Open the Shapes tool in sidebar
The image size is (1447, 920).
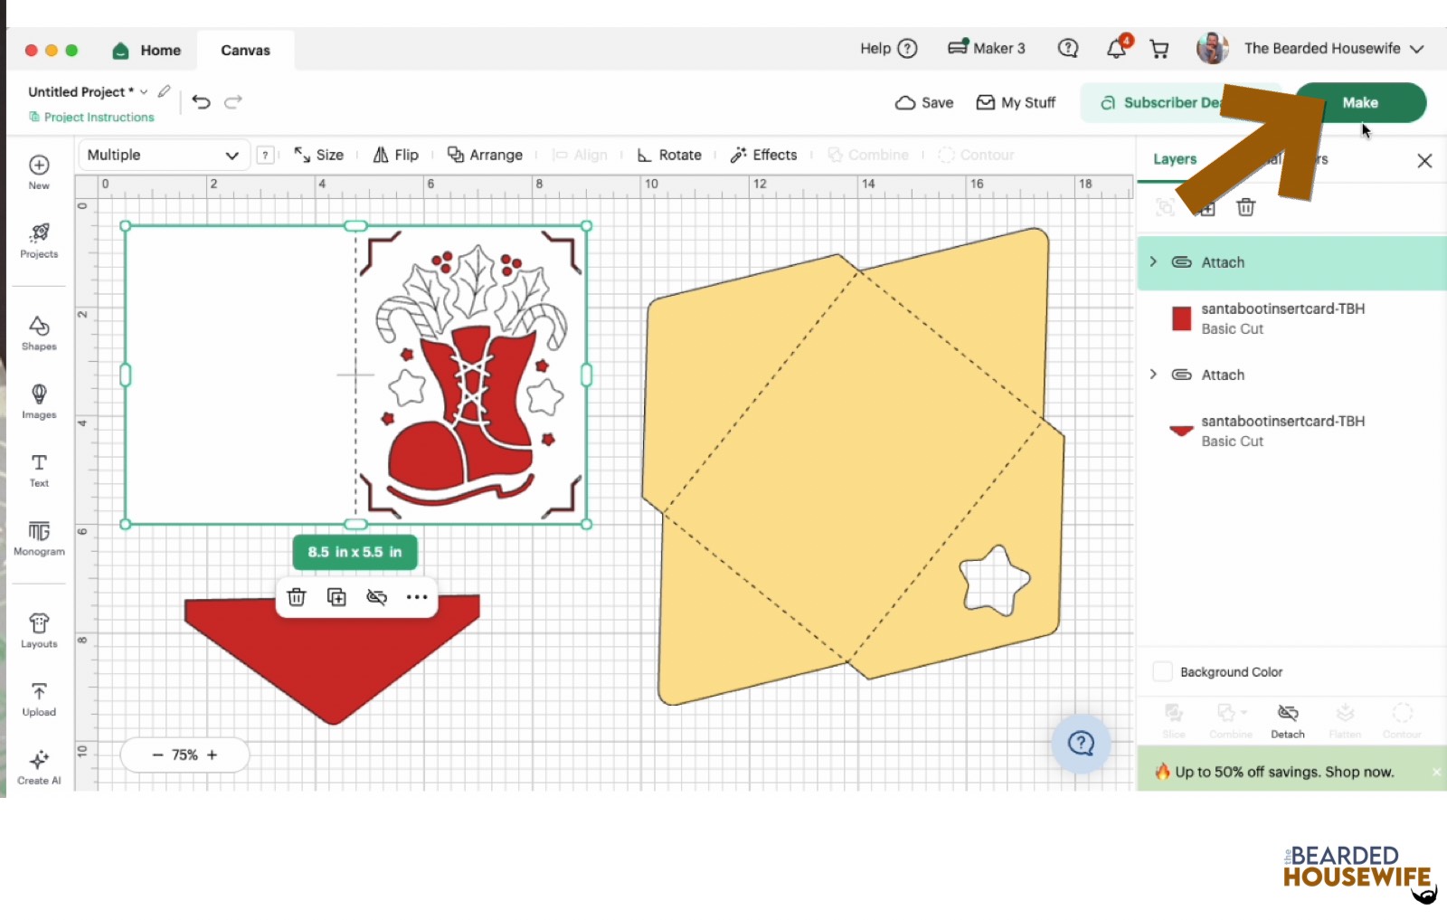coord(39,333)
